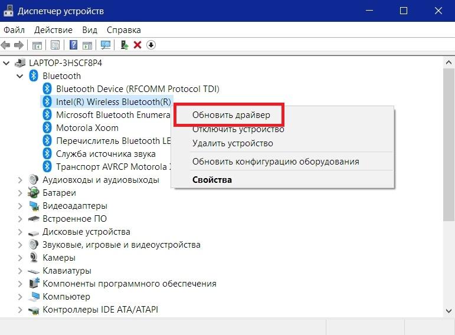The width and height of the screenshot is (455, 335).
Task: Click the blue Help question-mark icon
Action: (x=73, y=45)
